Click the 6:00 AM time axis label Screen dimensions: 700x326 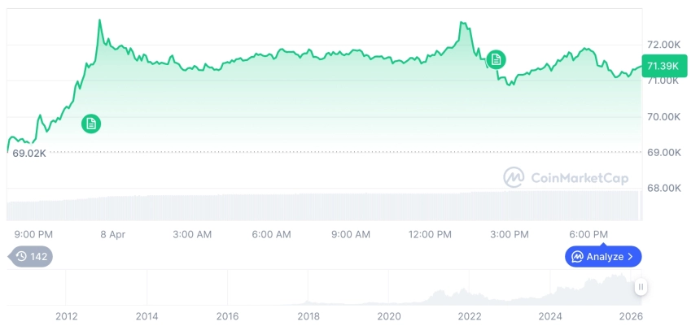pos(271,234)
